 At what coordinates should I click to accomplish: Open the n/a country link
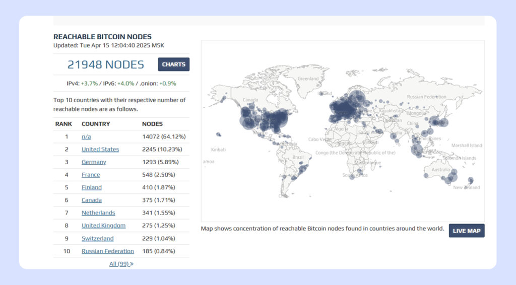click(x=86, y=136)
